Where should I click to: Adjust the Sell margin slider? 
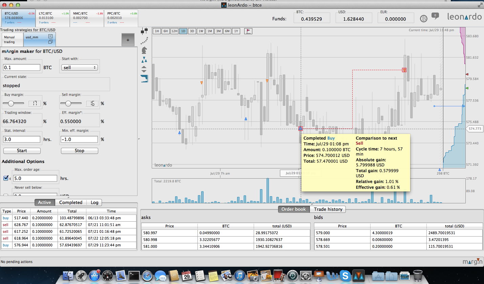[x=71, y=103]
